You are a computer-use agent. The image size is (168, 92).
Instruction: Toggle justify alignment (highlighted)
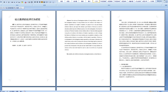point(42,2)
